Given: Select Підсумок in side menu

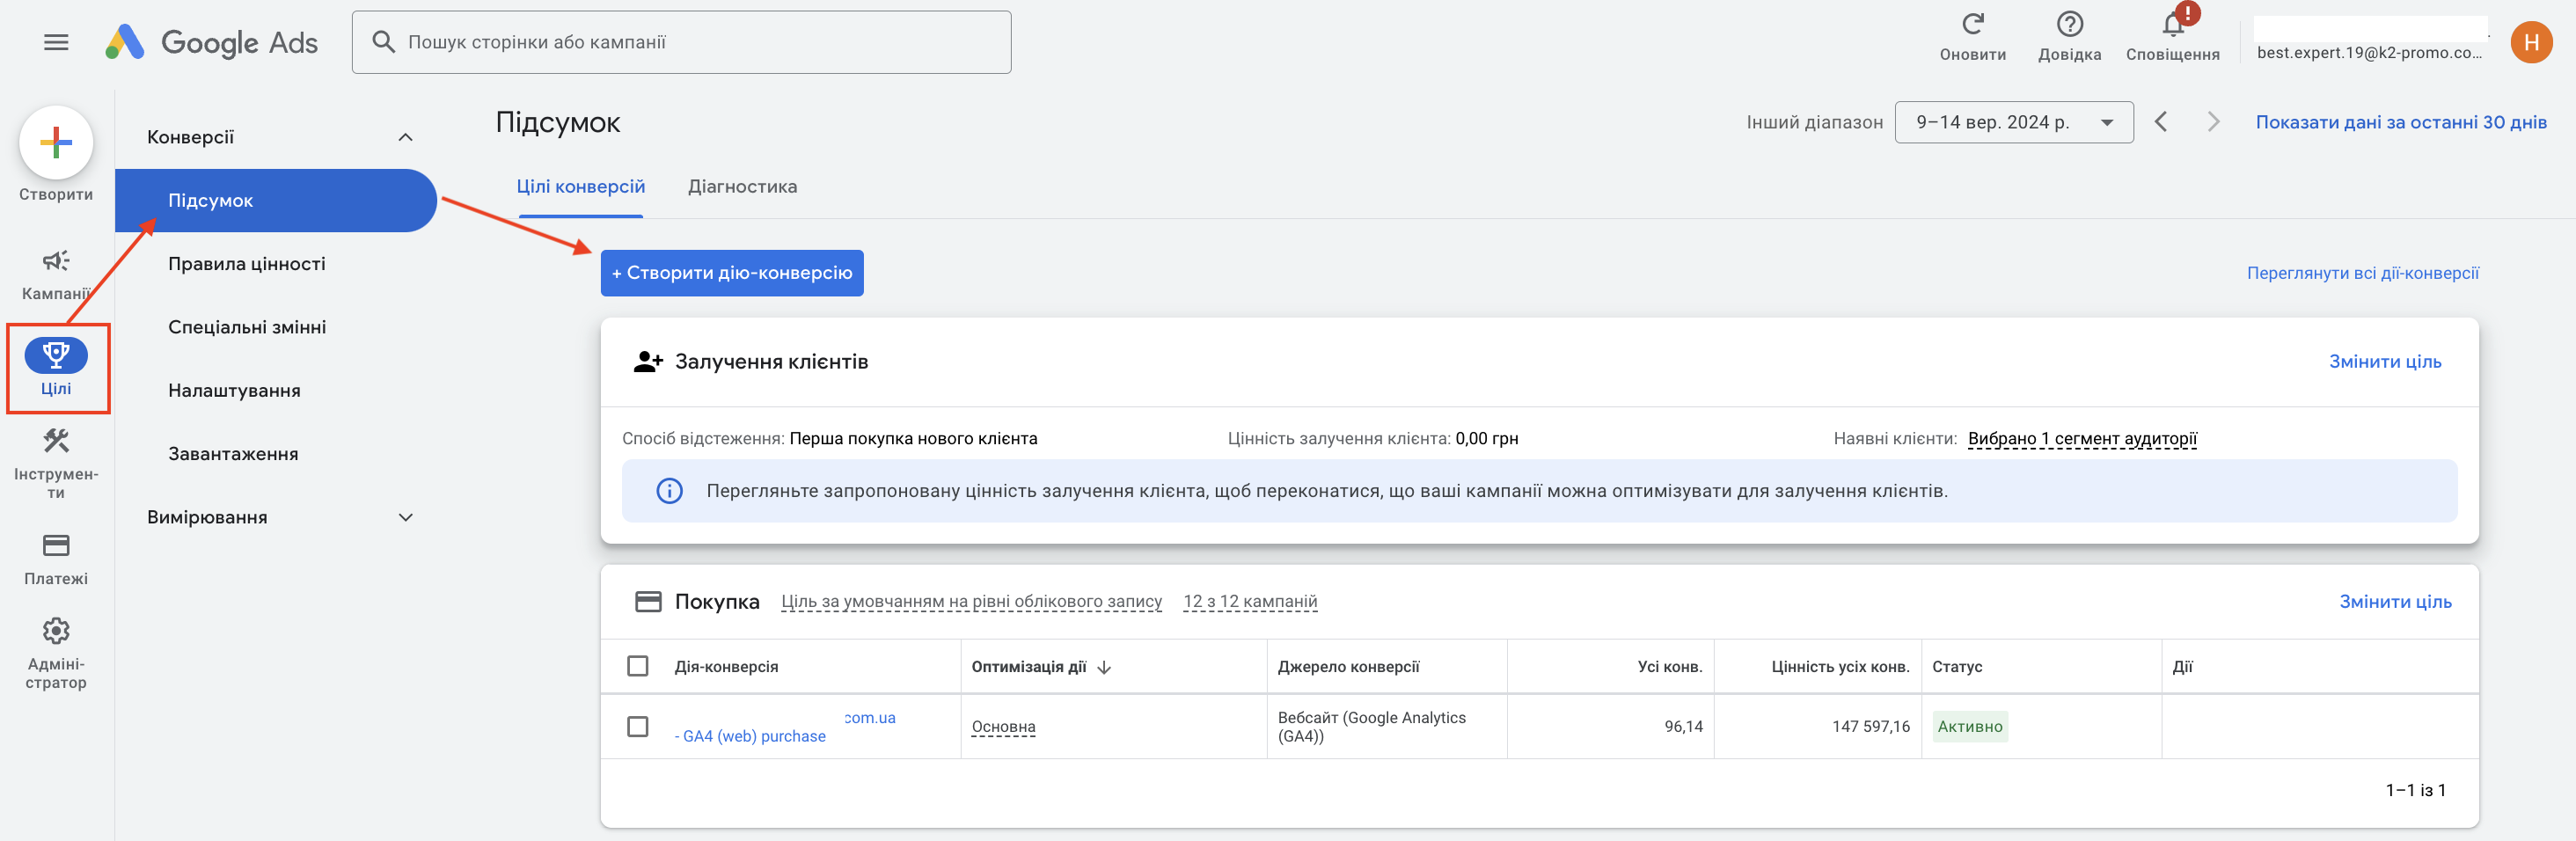Looking at the screenshot, I should [275, 200].
